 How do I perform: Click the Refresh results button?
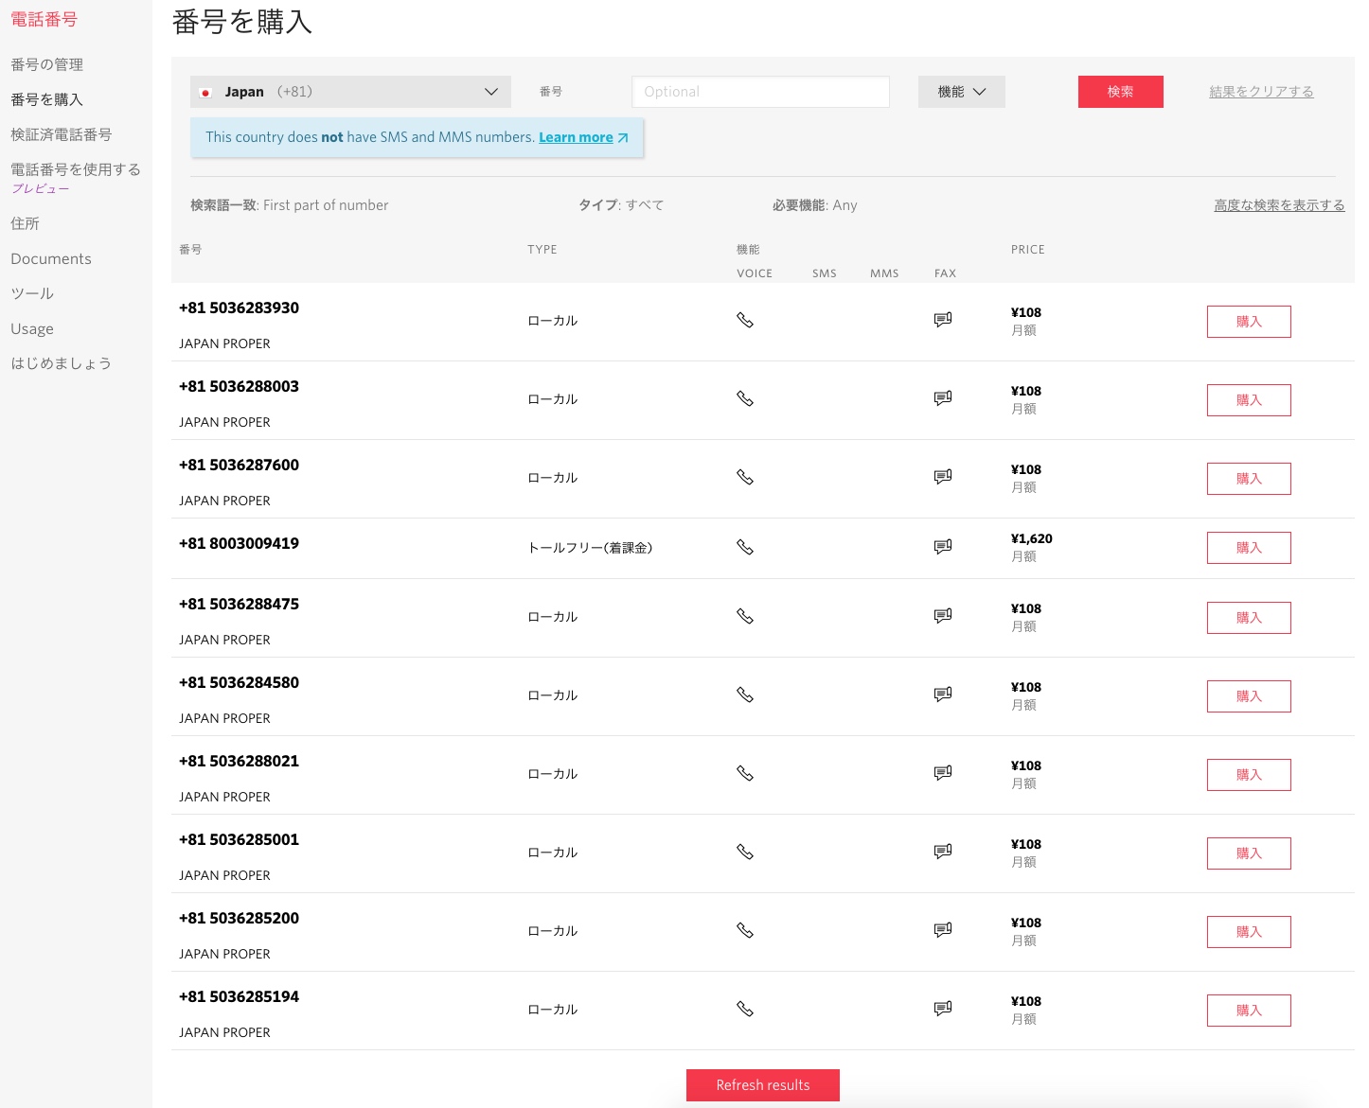(763, 1085)
